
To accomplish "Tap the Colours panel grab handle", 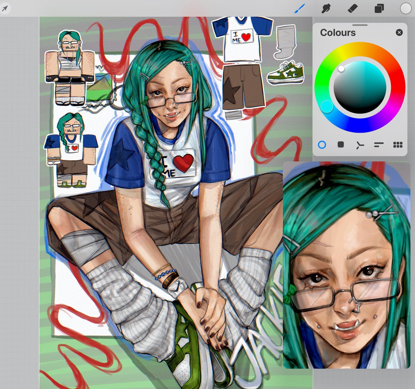I will 360,25.
